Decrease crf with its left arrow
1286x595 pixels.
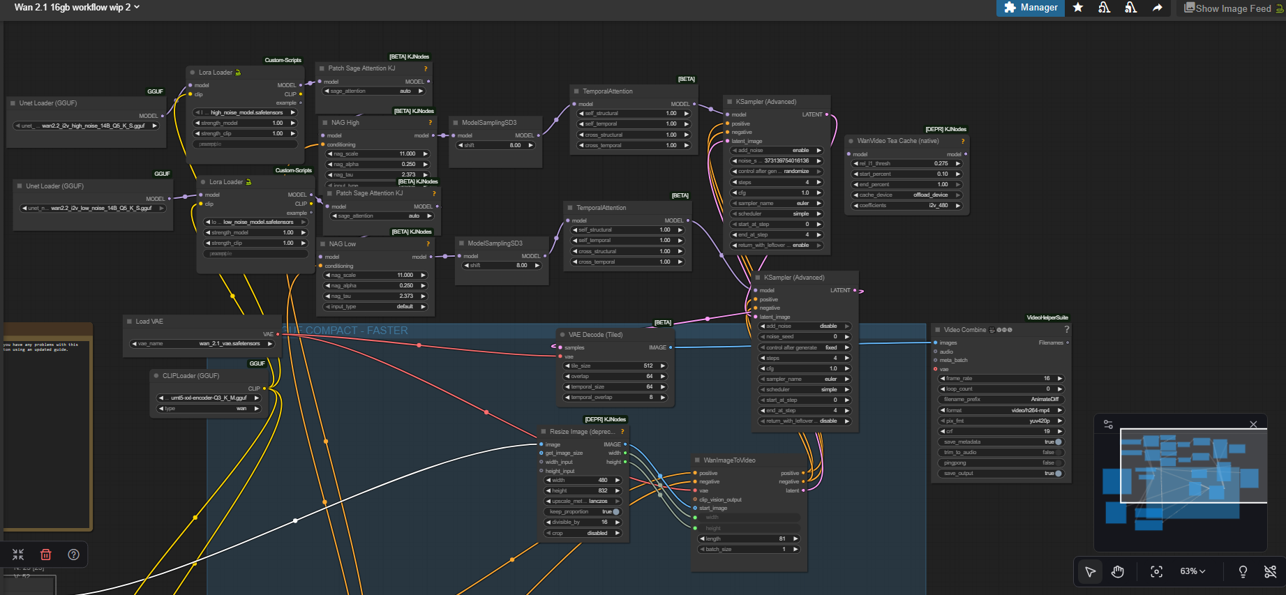point(943,432)
